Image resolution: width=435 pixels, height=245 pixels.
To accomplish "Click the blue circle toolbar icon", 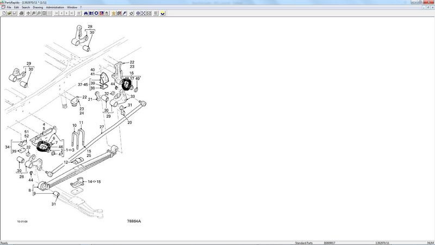I will 96,13.
